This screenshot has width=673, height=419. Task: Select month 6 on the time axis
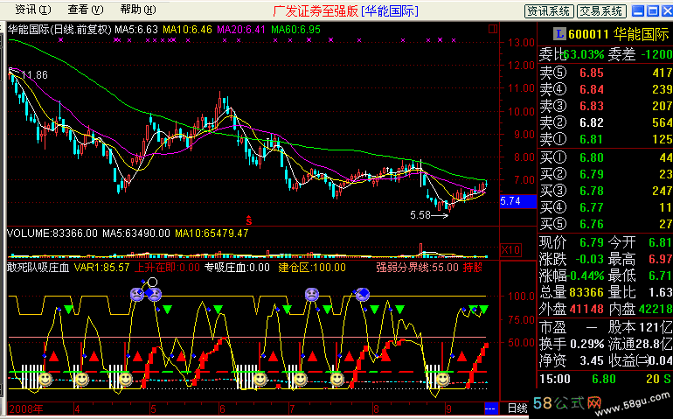(222, 409)
